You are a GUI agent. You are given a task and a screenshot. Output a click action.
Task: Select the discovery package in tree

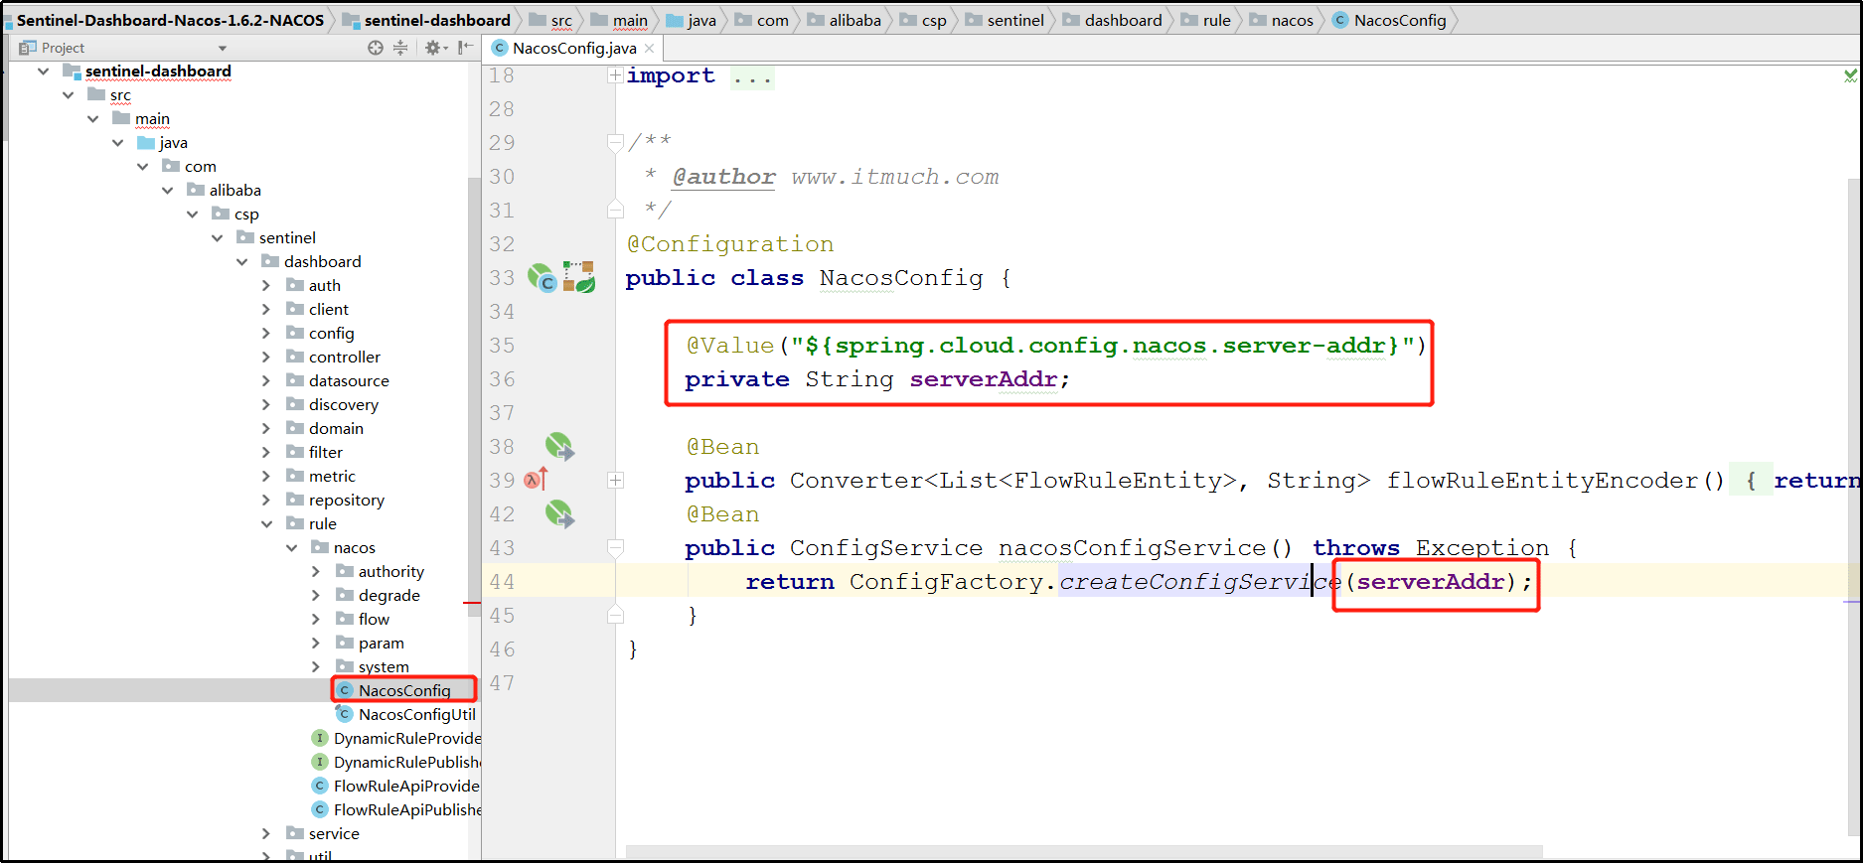[343, 405]
